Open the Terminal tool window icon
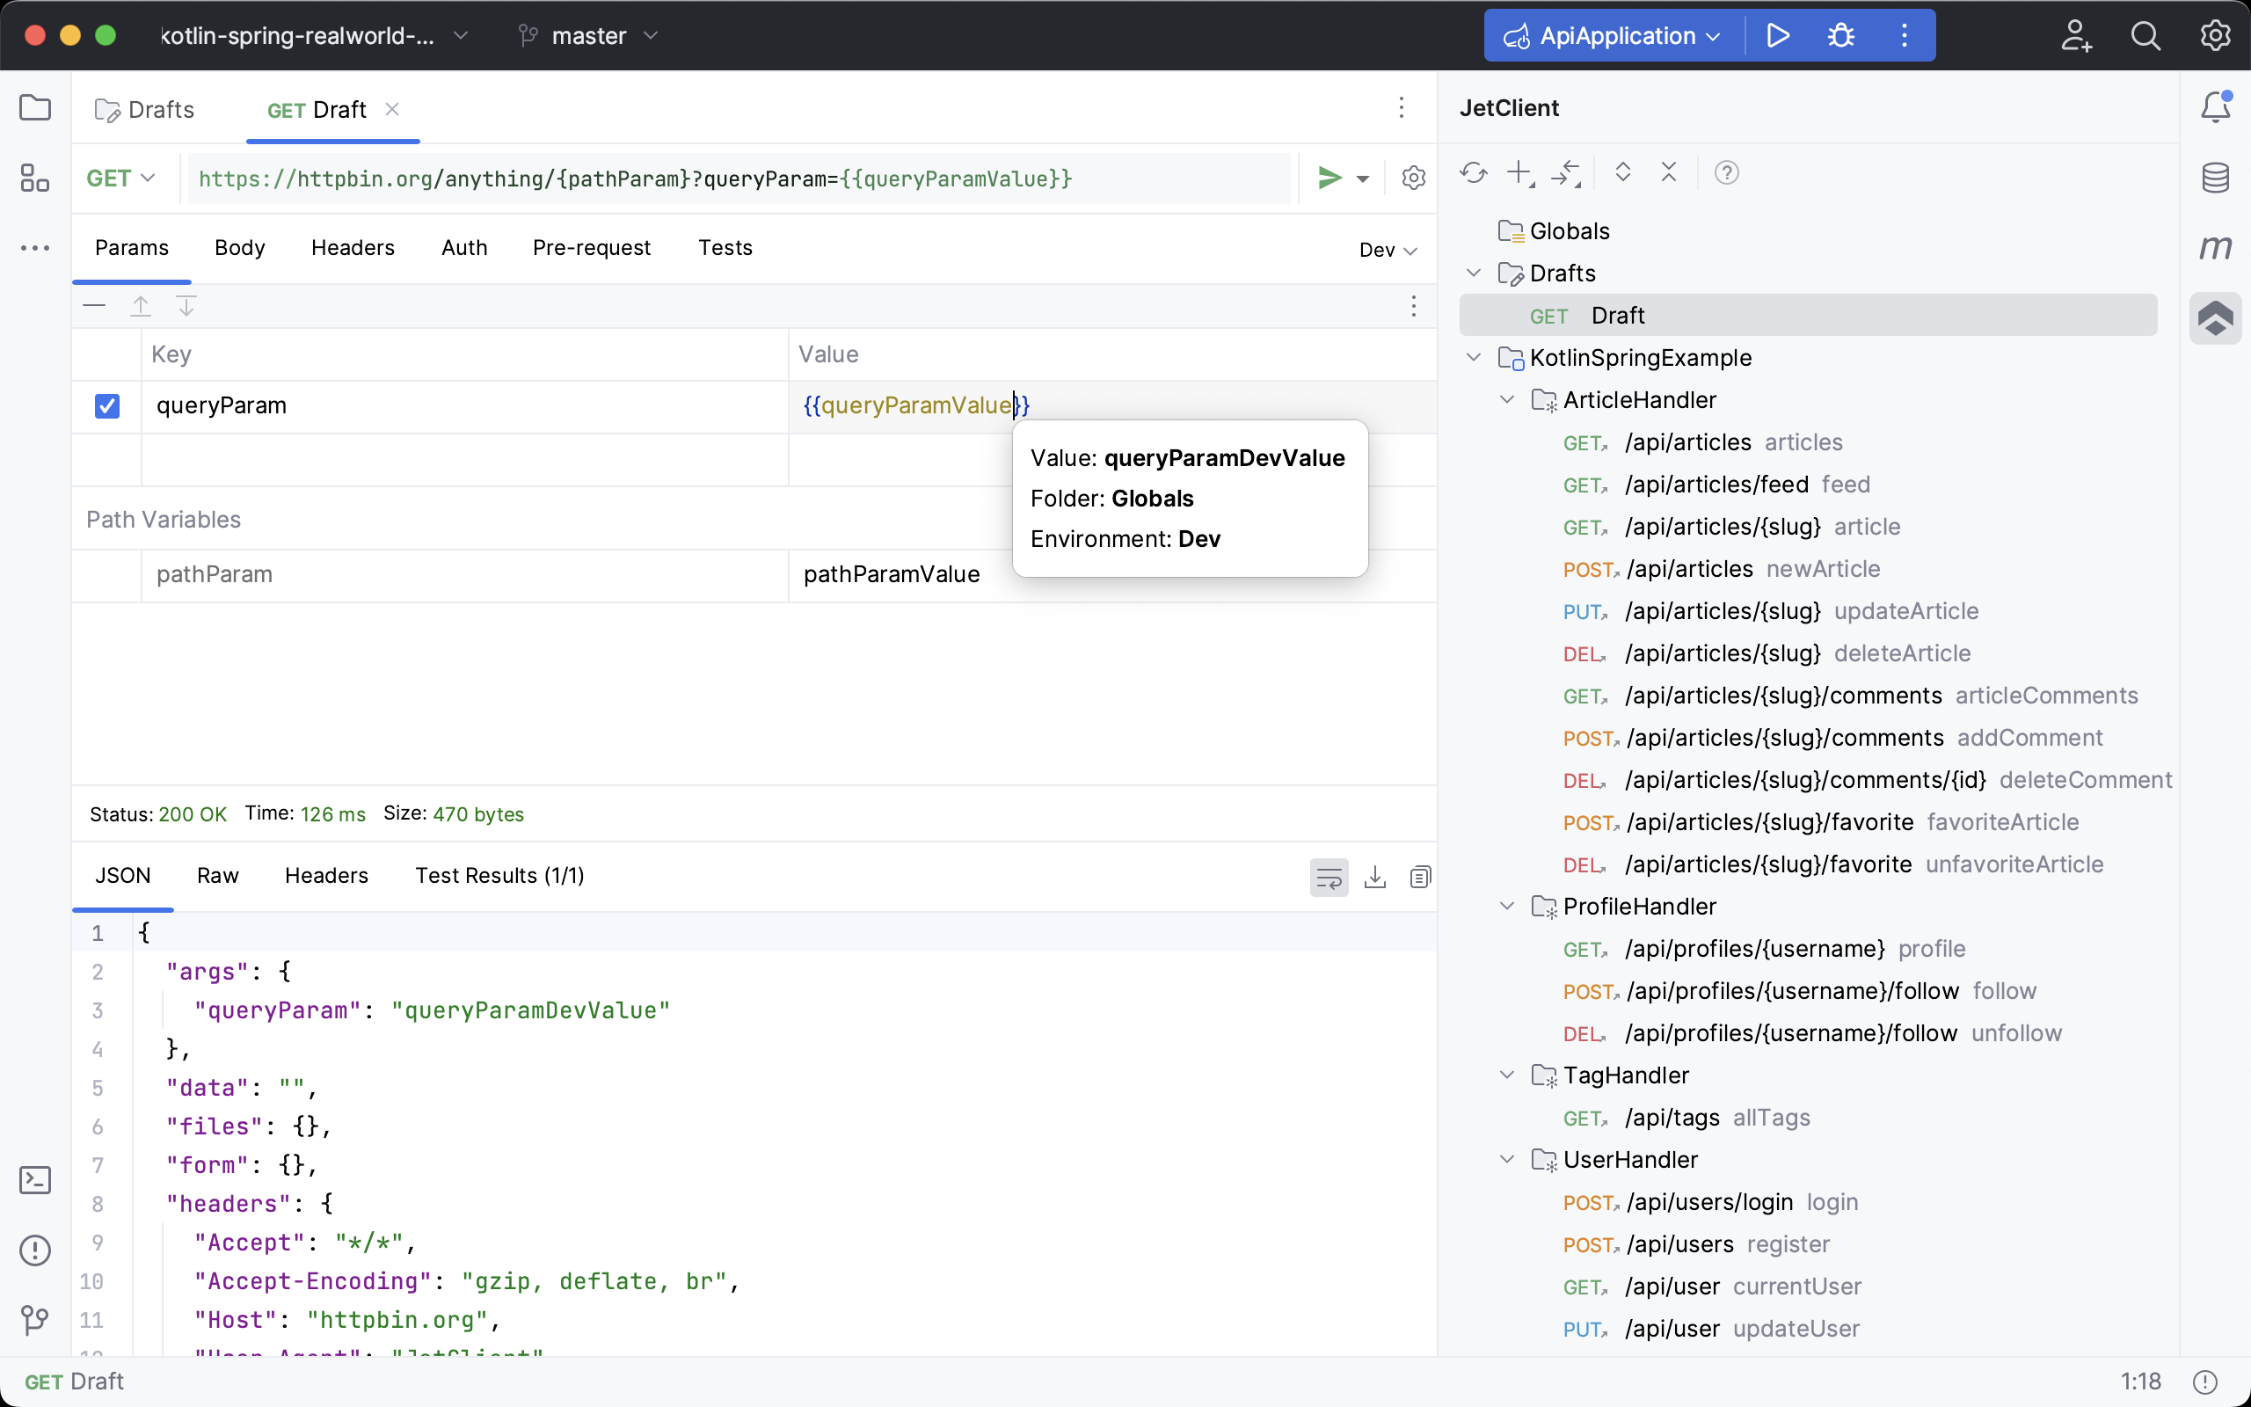 (x=35, y=1180)
